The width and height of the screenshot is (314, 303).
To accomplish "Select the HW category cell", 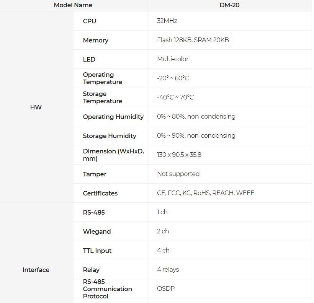I will pyautogui.click(x=36, y=107).
